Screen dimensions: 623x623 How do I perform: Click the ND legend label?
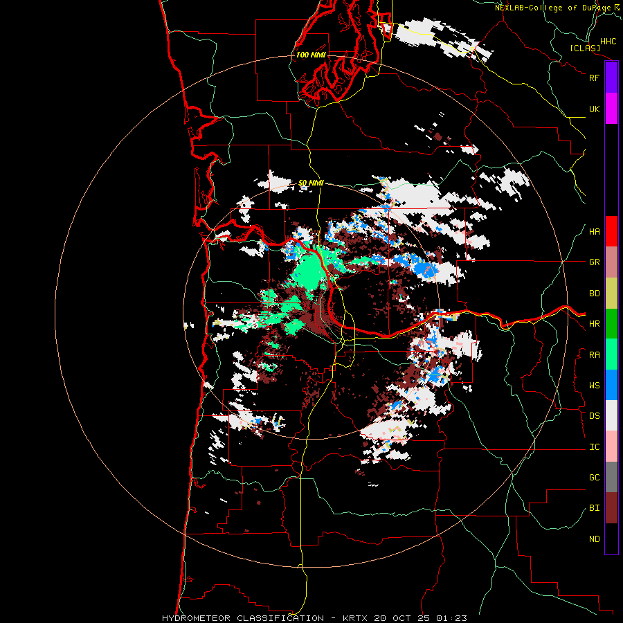594,539
